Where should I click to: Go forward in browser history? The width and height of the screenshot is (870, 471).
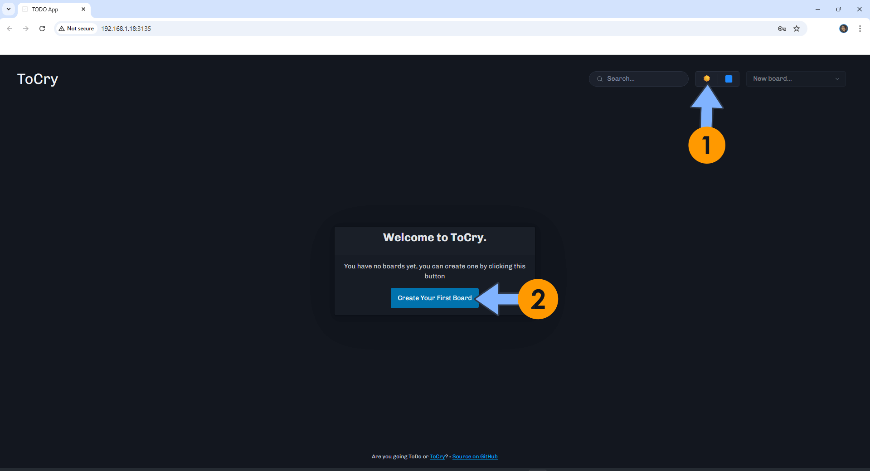(26, 29)
